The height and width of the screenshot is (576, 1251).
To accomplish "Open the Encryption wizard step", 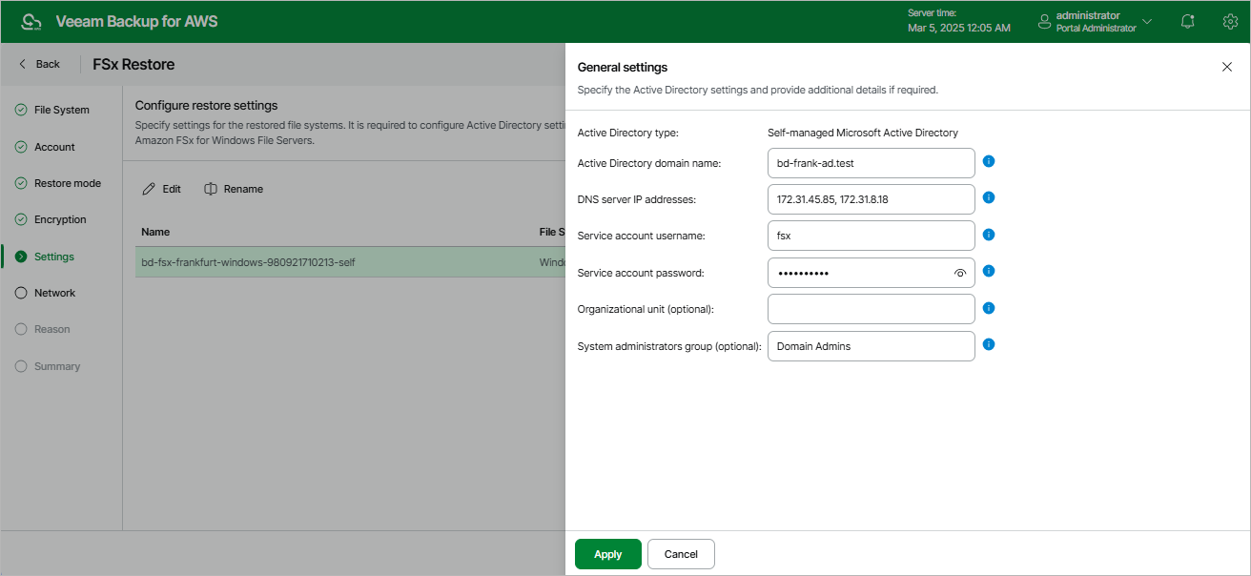I will 60,219.
